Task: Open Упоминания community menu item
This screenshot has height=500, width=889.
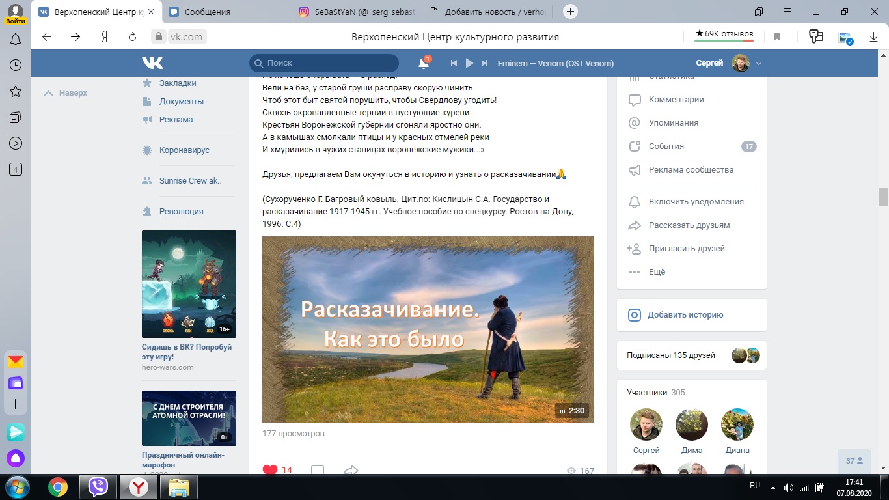Action: point(674,123)
